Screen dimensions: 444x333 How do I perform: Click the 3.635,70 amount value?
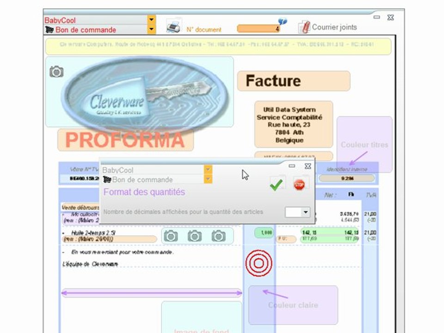click(x=350, y=214)
